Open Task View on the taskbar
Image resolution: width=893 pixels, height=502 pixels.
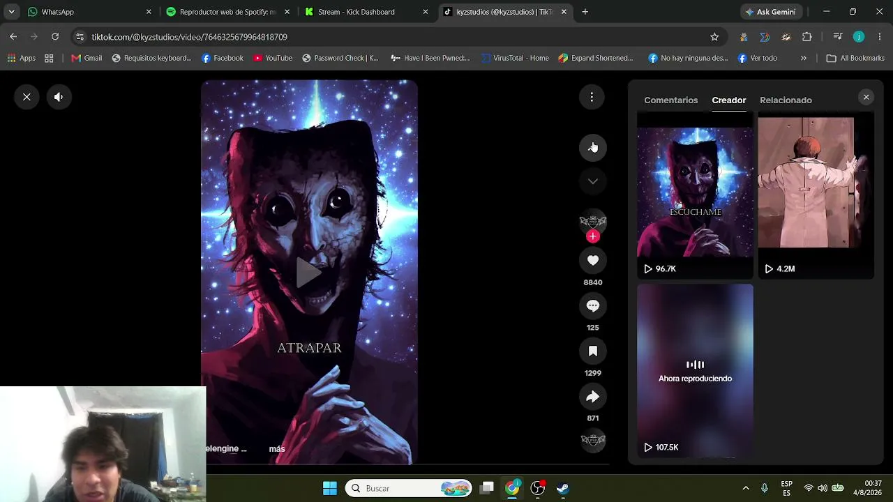(x=487, y=488)
